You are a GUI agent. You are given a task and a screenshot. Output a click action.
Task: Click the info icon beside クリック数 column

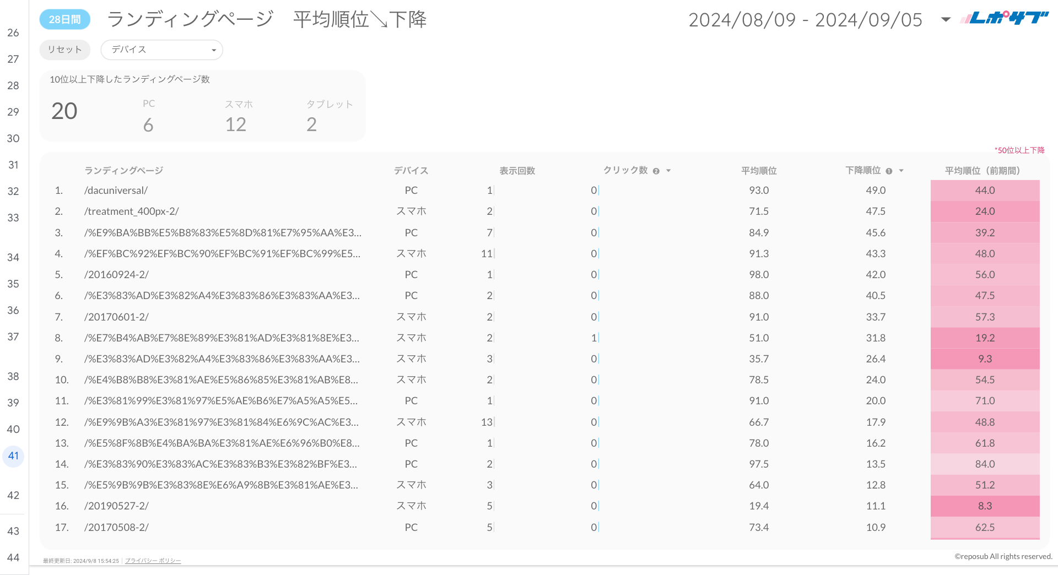point(656,171)
